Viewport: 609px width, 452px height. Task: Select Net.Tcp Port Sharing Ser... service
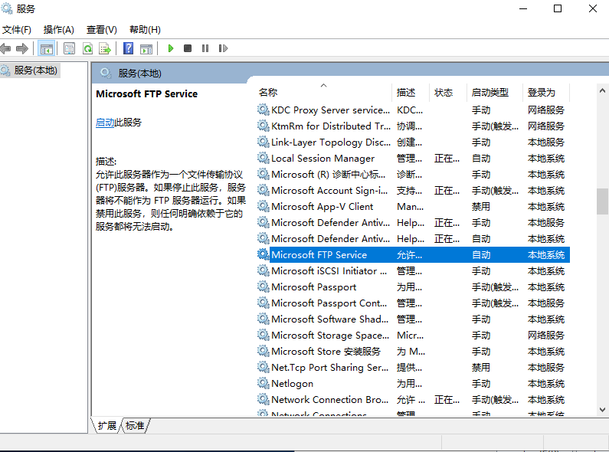329,368
